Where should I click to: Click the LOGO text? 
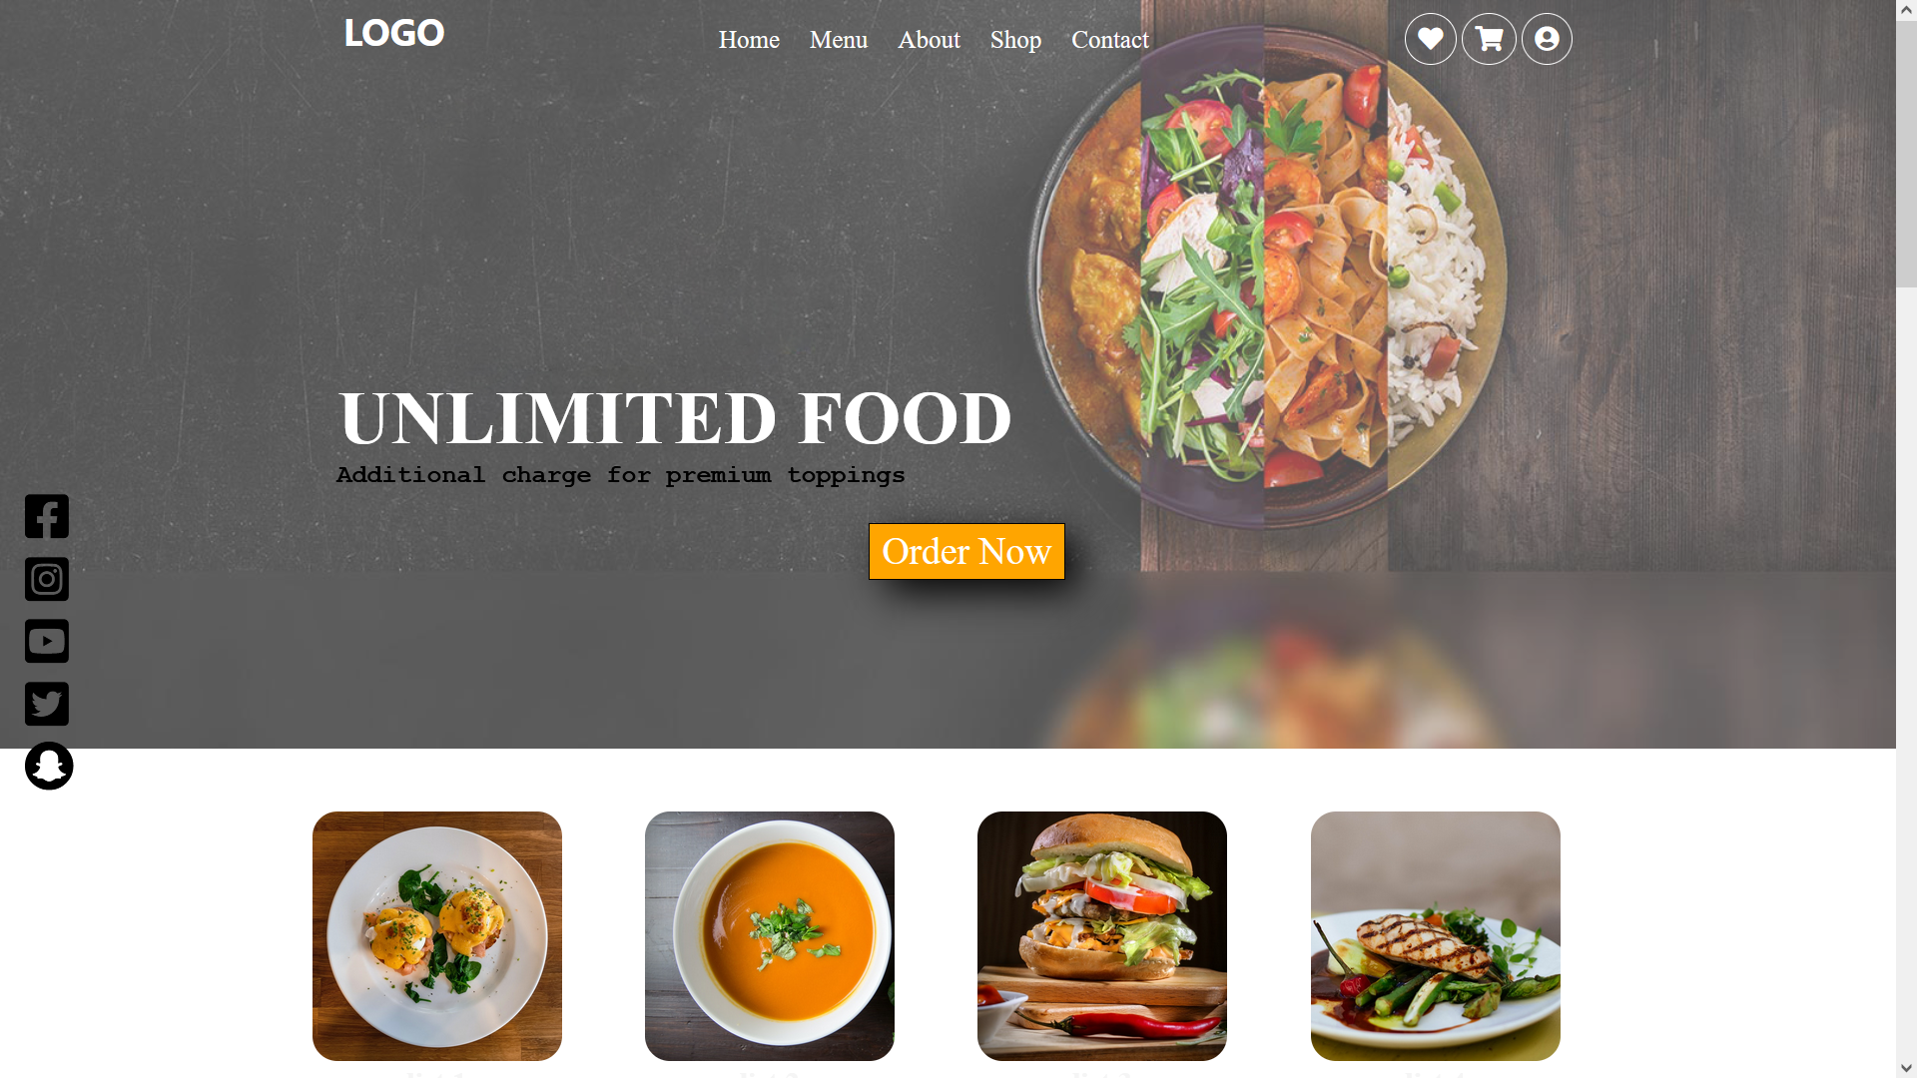coord(394,33)
